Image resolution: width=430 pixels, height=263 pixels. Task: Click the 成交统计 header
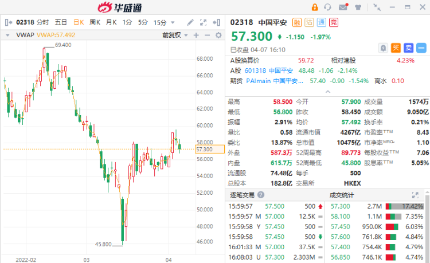(x=342, y=195)
